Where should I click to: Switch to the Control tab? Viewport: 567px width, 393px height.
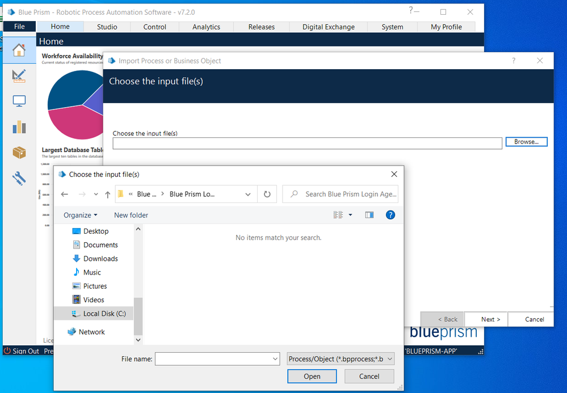click(155, 27)
